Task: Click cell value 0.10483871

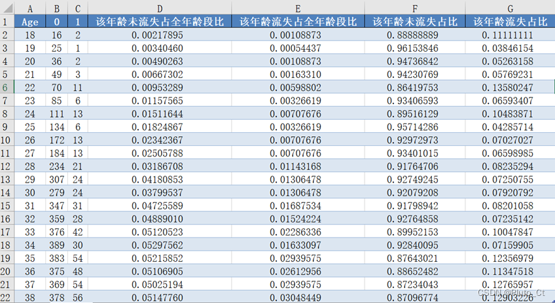Action: (x=510, y=114)
